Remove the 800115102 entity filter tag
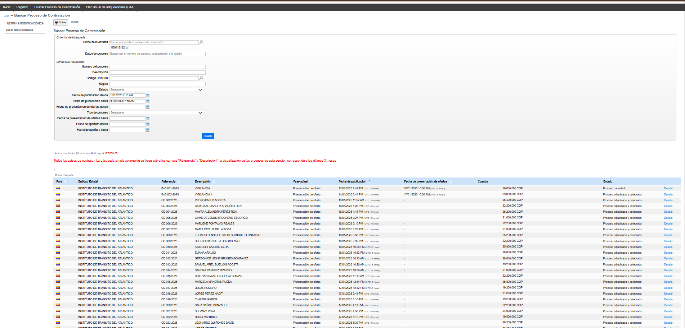This screenshot has height=328, width=685. click(x=127, y=47)
